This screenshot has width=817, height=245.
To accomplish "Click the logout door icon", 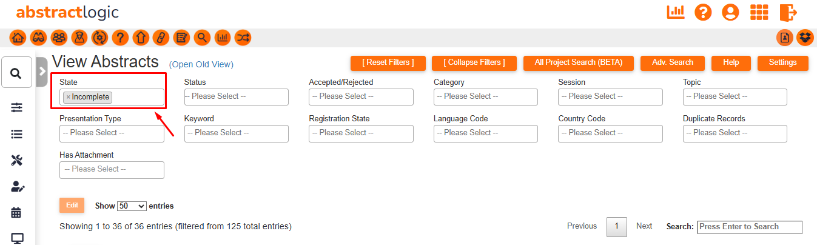I will (788, 12).
